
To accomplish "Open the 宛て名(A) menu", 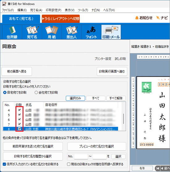I will tap(36, 10).
